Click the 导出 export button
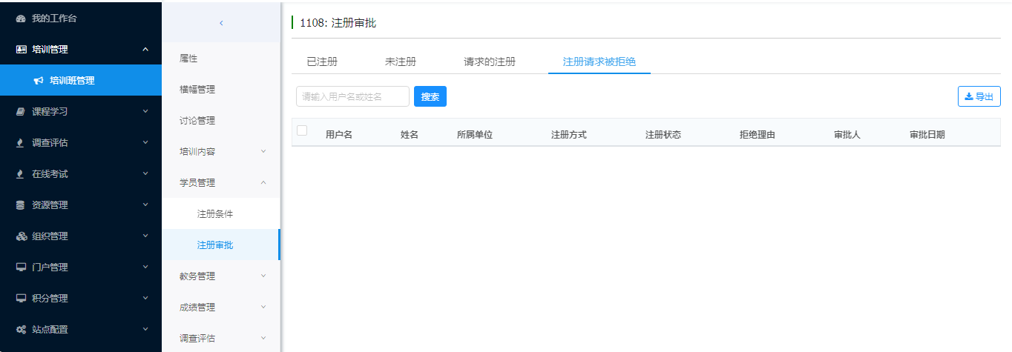The height and width of the screenshot is (352, 1012). click(979, 96)
